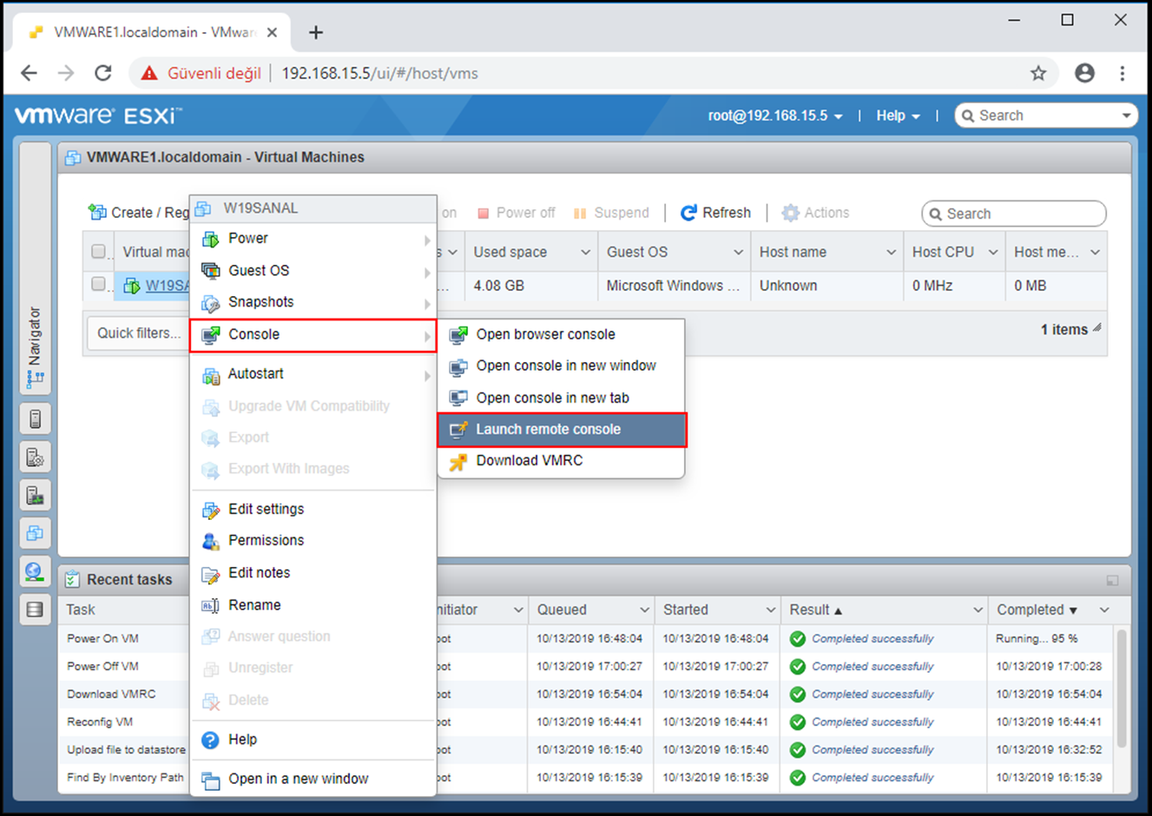Choose Rename from context menu

coord(313,605)
